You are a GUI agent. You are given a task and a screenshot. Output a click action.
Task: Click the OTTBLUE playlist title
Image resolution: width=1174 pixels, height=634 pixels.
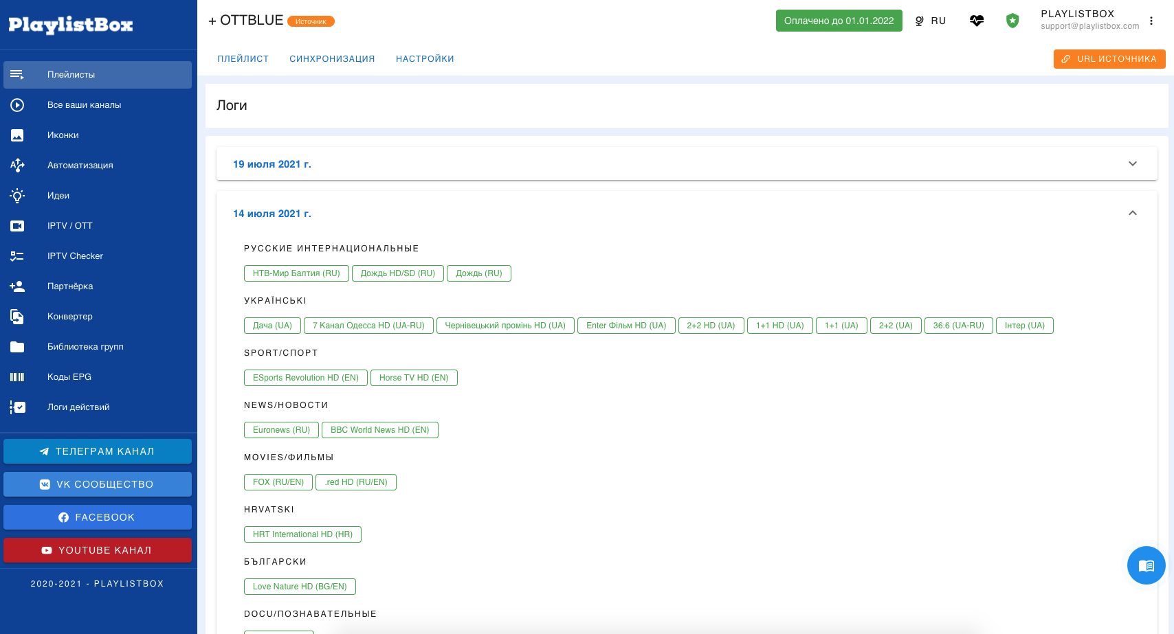tap(252, 21)
